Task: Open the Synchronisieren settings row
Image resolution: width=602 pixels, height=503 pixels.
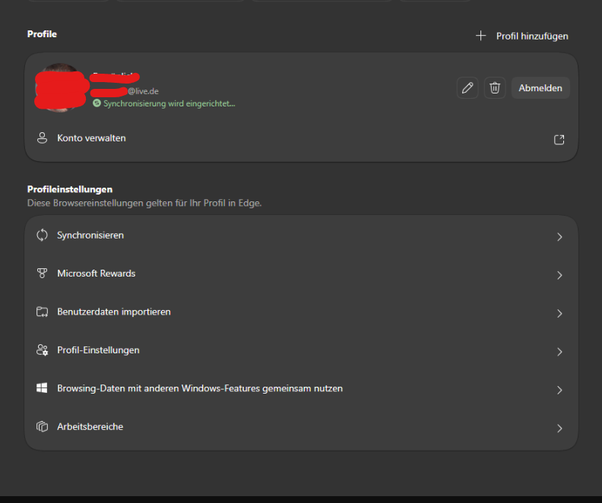Action: pos(302,236)
